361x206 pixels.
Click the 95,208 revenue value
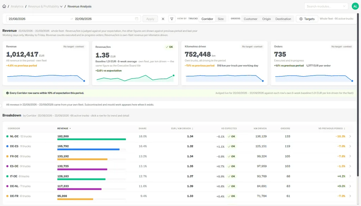click(62, 196)
